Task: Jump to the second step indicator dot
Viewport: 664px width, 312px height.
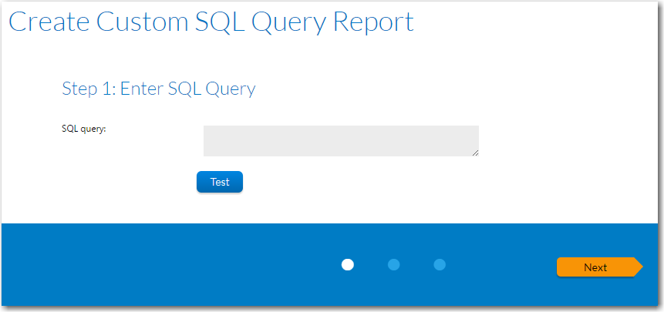Action: click(394, 265)
